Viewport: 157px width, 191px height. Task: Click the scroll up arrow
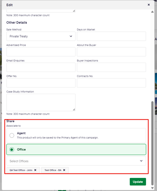click(153, 12)
